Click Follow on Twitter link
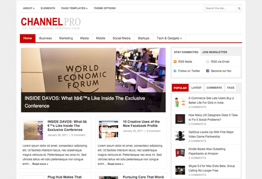 189,71
